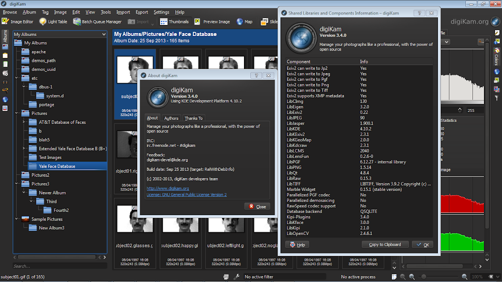Switch to Map view in the toolbar
This screenshot has height=282, width=502.
point(244,21)
